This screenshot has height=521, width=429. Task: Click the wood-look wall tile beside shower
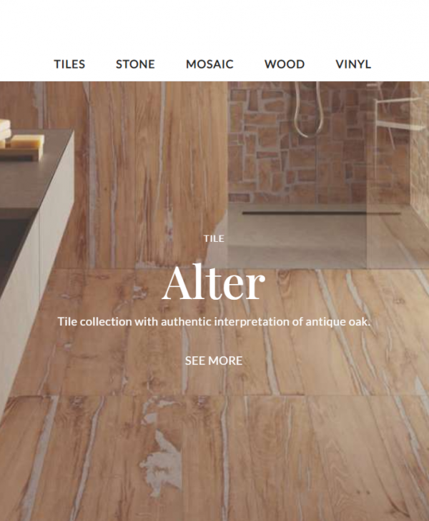click(x=149, y=173)
